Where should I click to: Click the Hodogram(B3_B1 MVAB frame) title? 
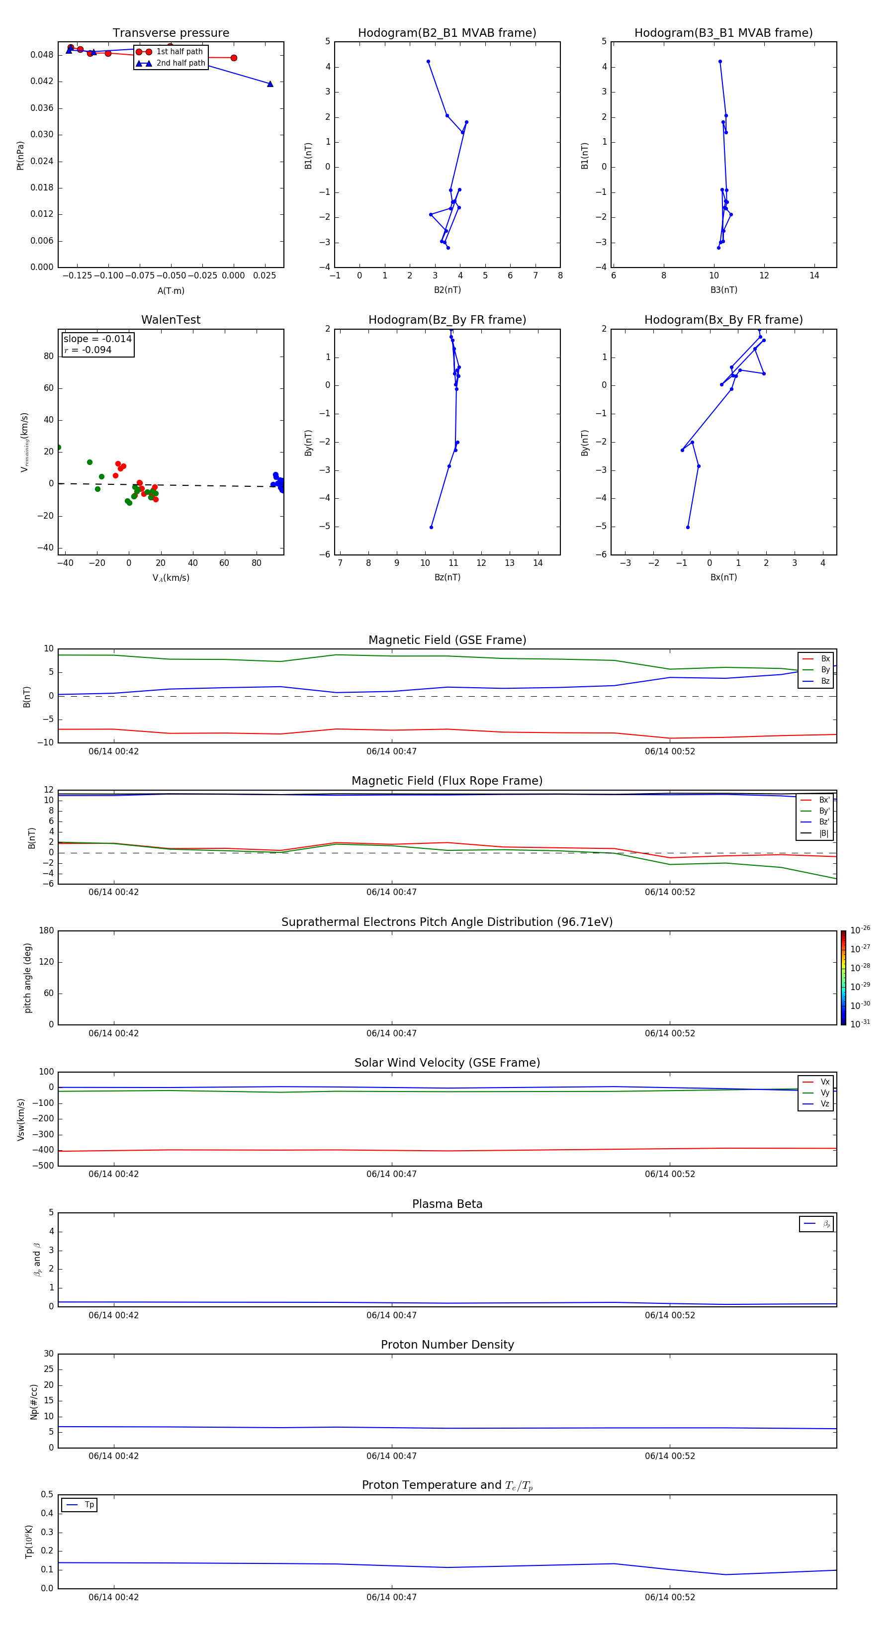point(723,32)
